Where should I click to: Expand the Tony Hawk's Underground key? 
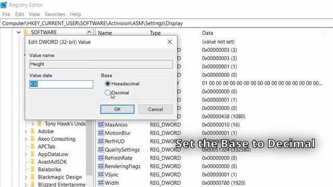pyautogui.click(x=33, y=124)
